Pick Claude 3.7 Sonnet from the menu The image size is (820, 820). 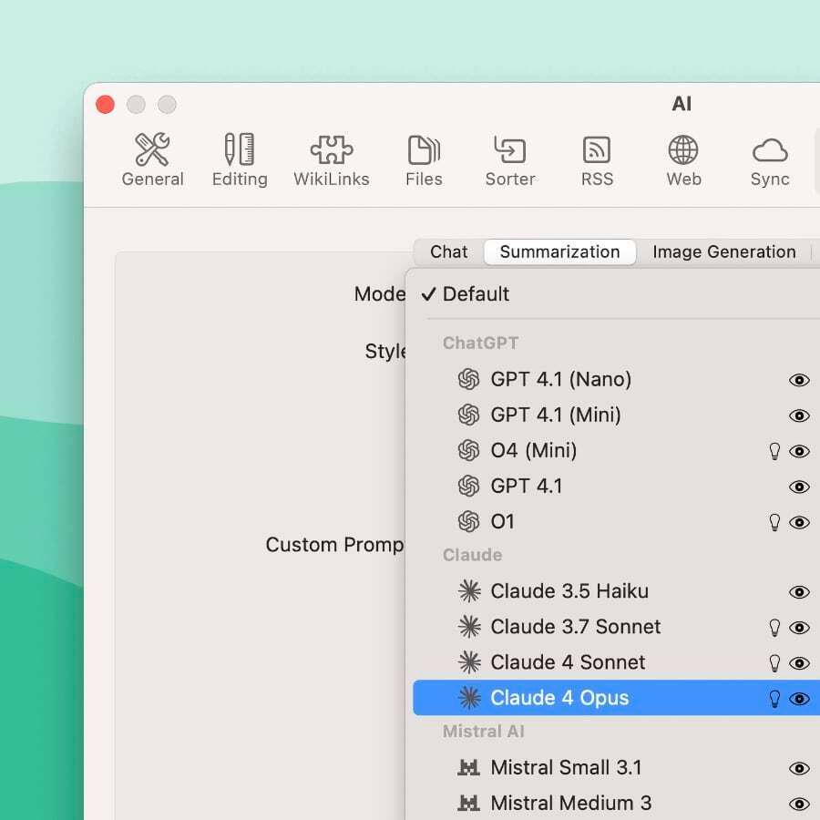tap(616, 627)
